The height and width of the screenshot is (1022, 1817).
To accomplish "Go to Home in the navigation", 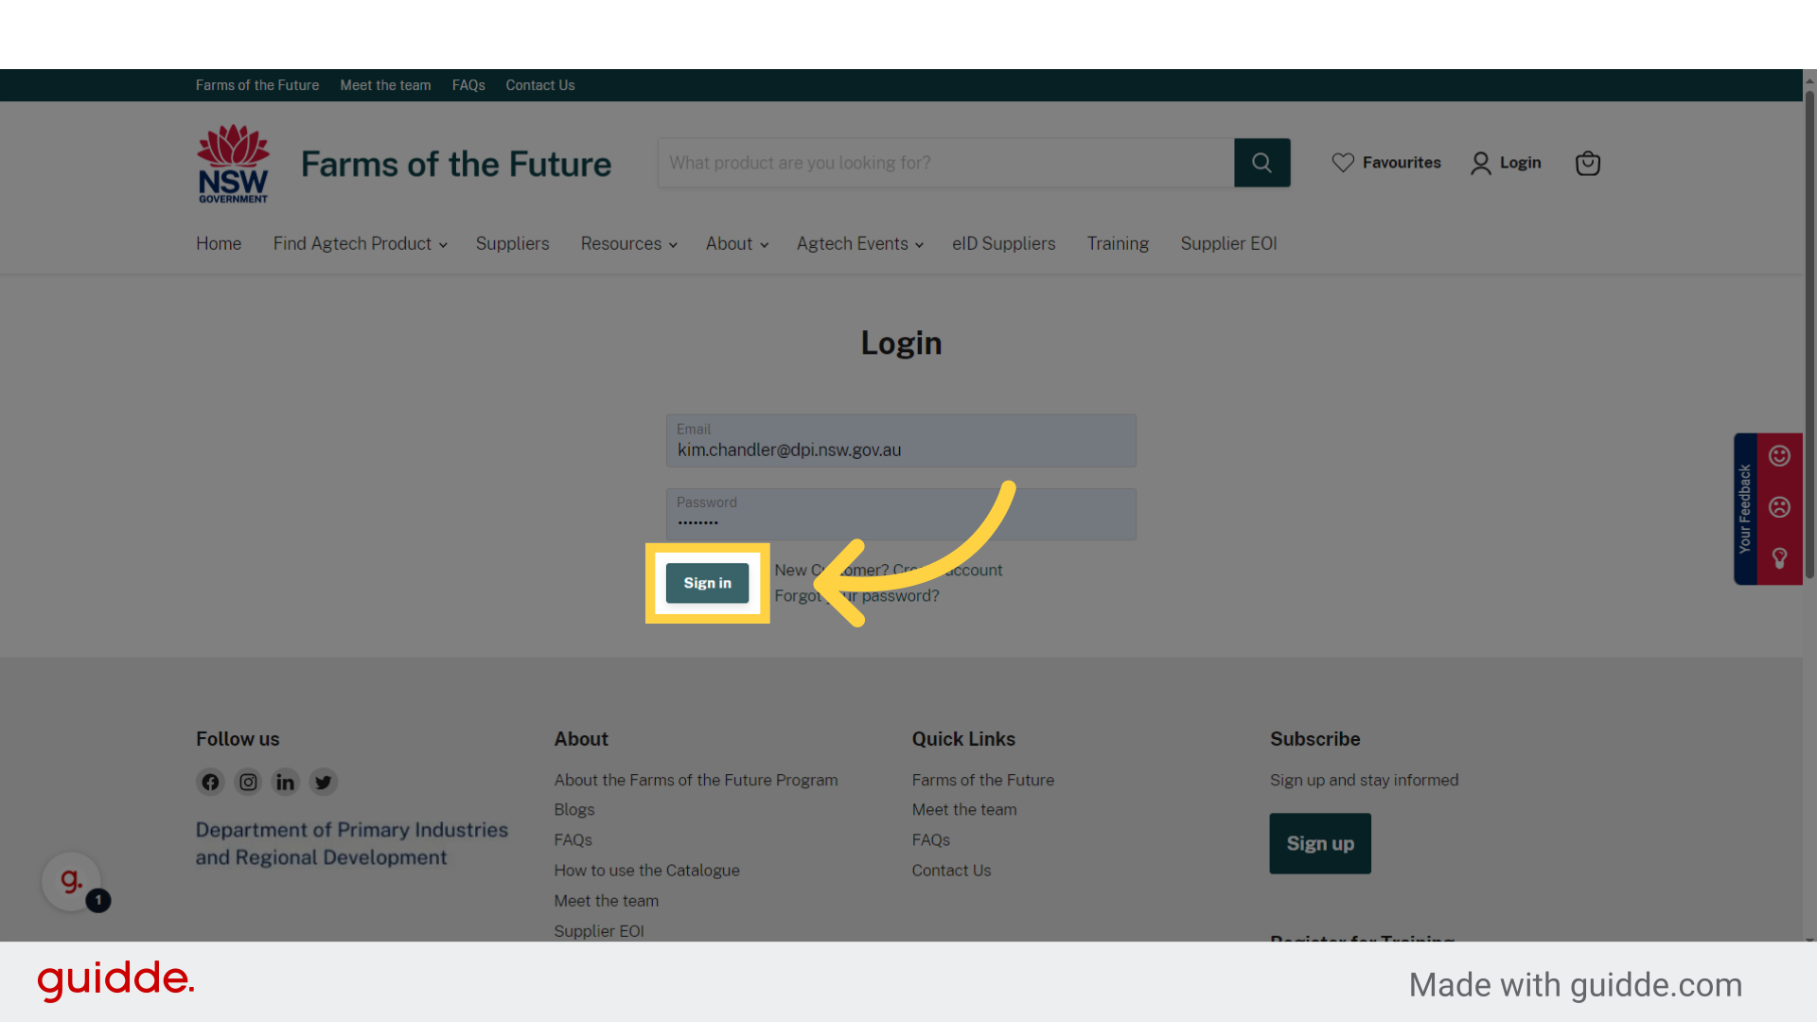I will (x=219, y=244).
